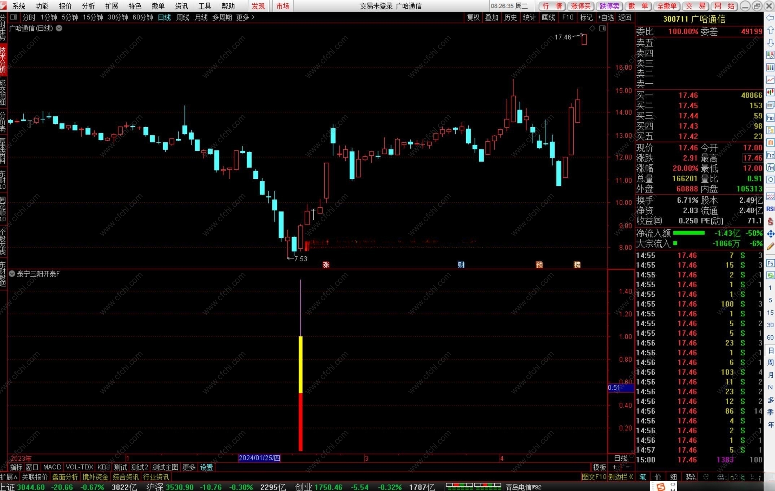Click the formula f(x) icon
Image resolution: width=775 pixels, height=491 pixels.
coord(770,167)
